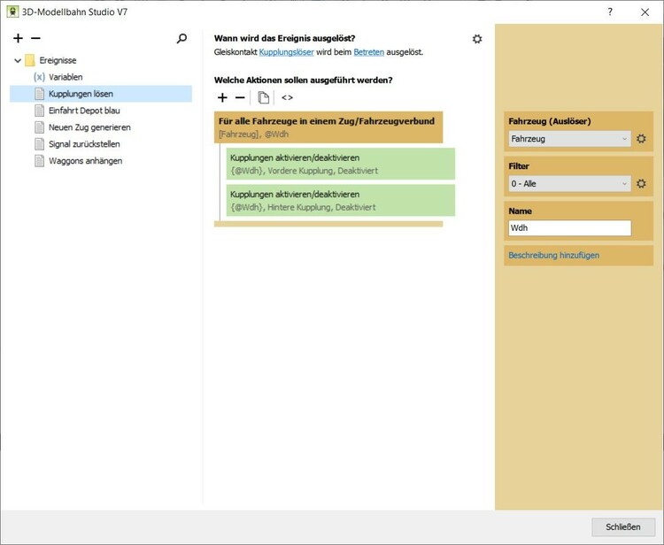Open gear next to Fahrzeug dropdown

(x=642, y=139)
